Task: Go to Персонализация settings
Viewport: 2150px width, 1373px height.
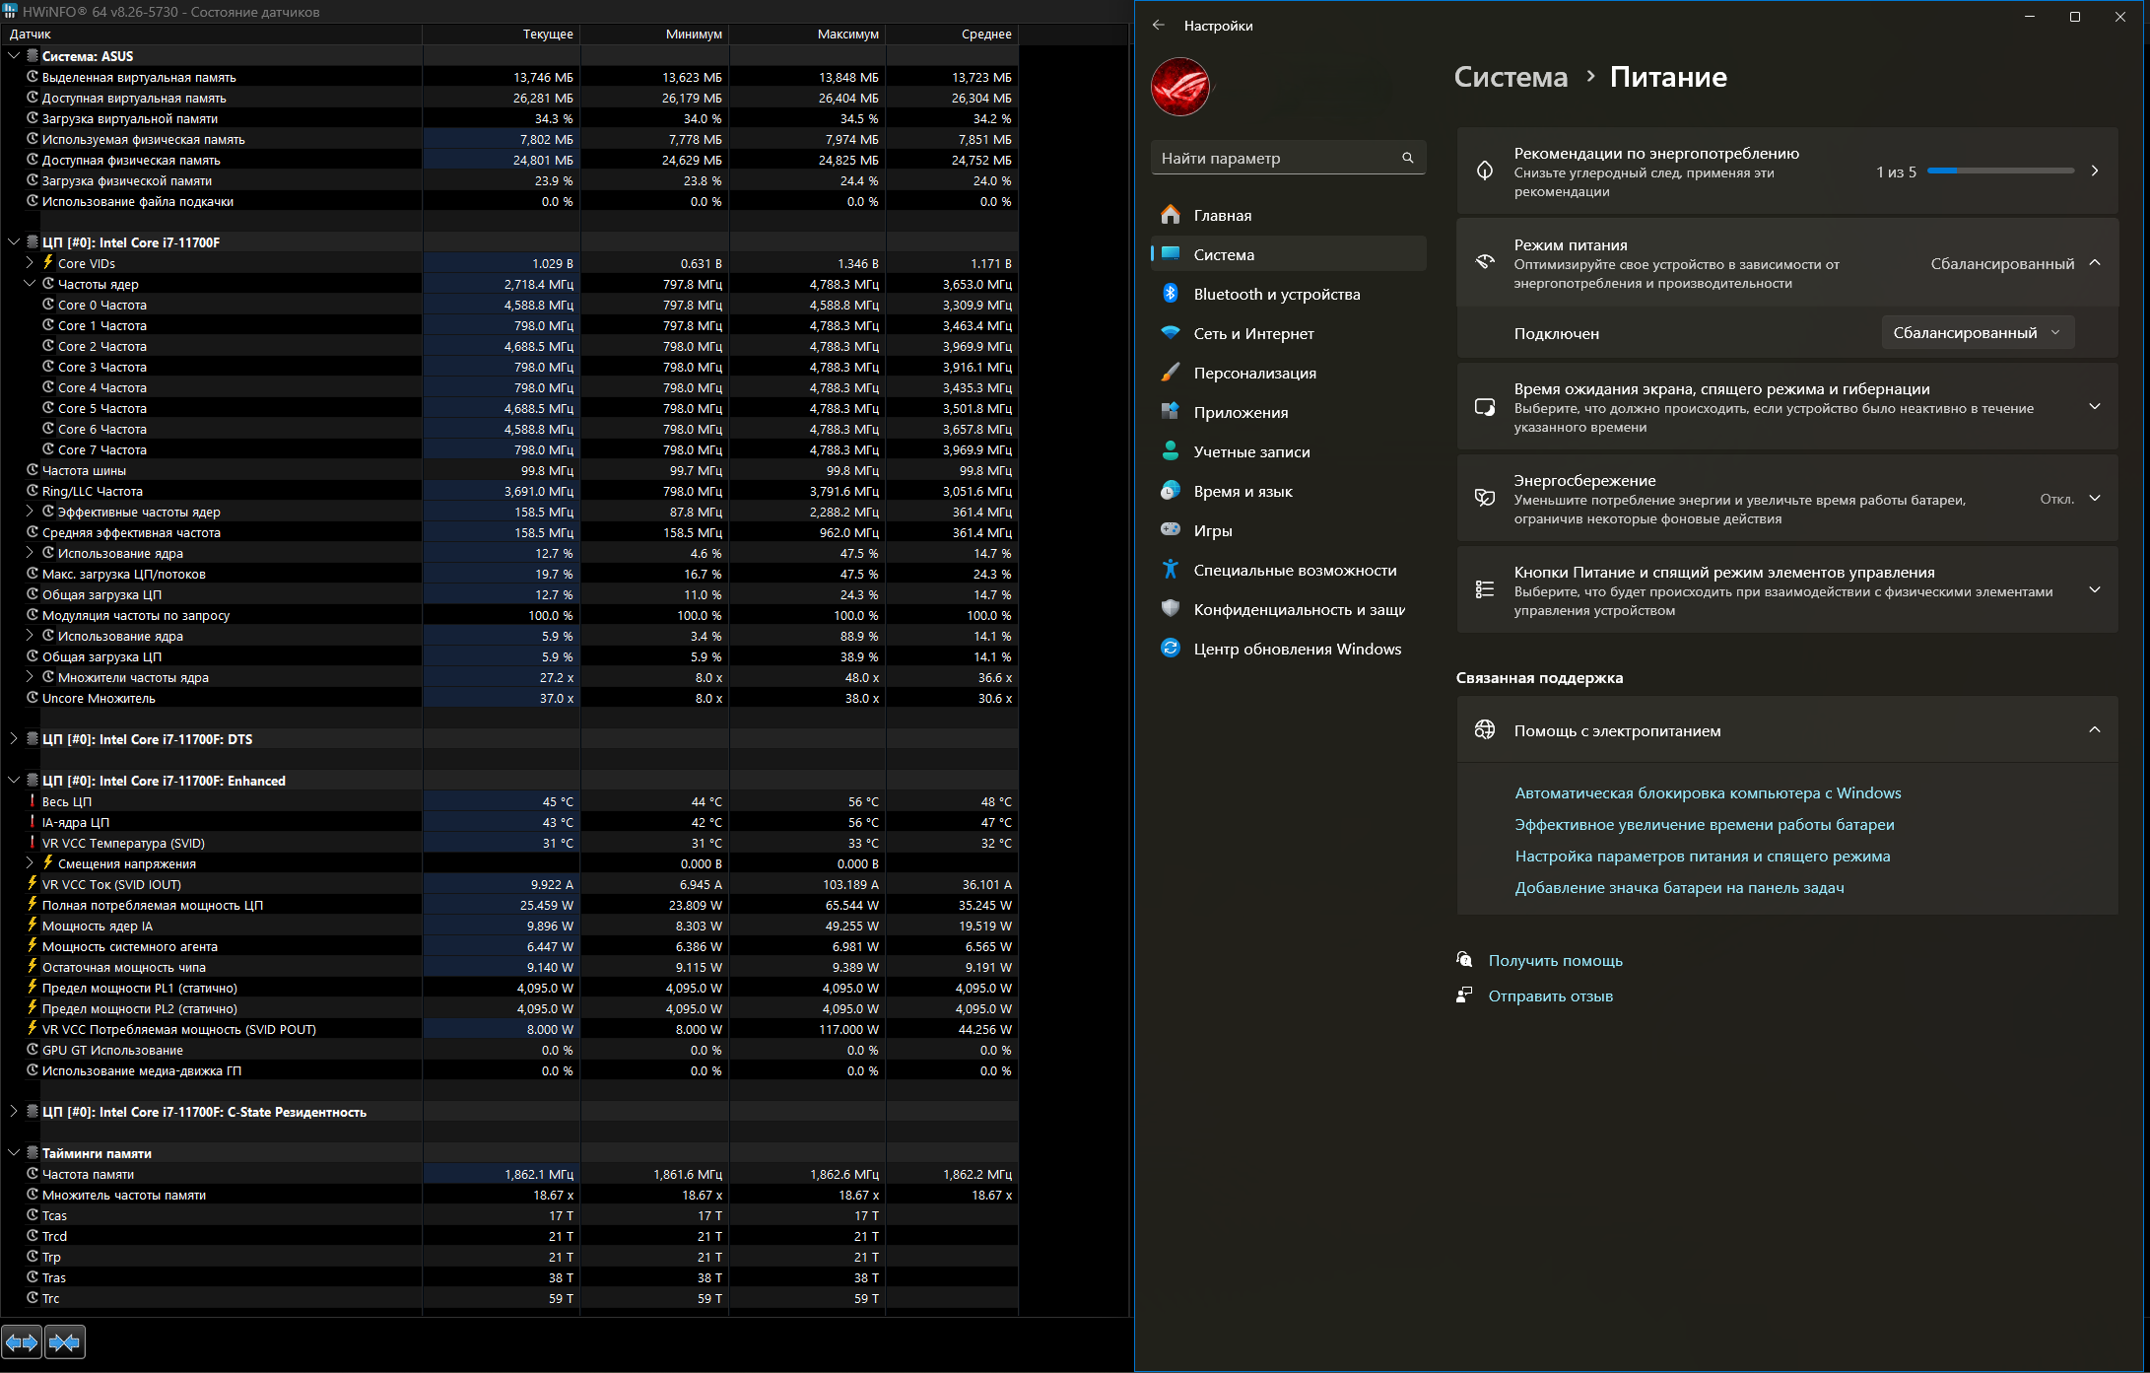Action: (x=1254, y=373)
